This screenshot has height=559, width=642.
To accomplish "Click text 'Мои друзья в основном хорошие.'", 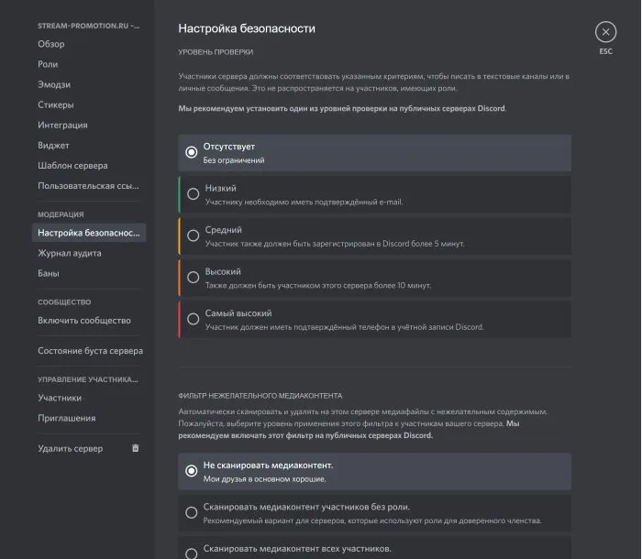I will point(264,478).
